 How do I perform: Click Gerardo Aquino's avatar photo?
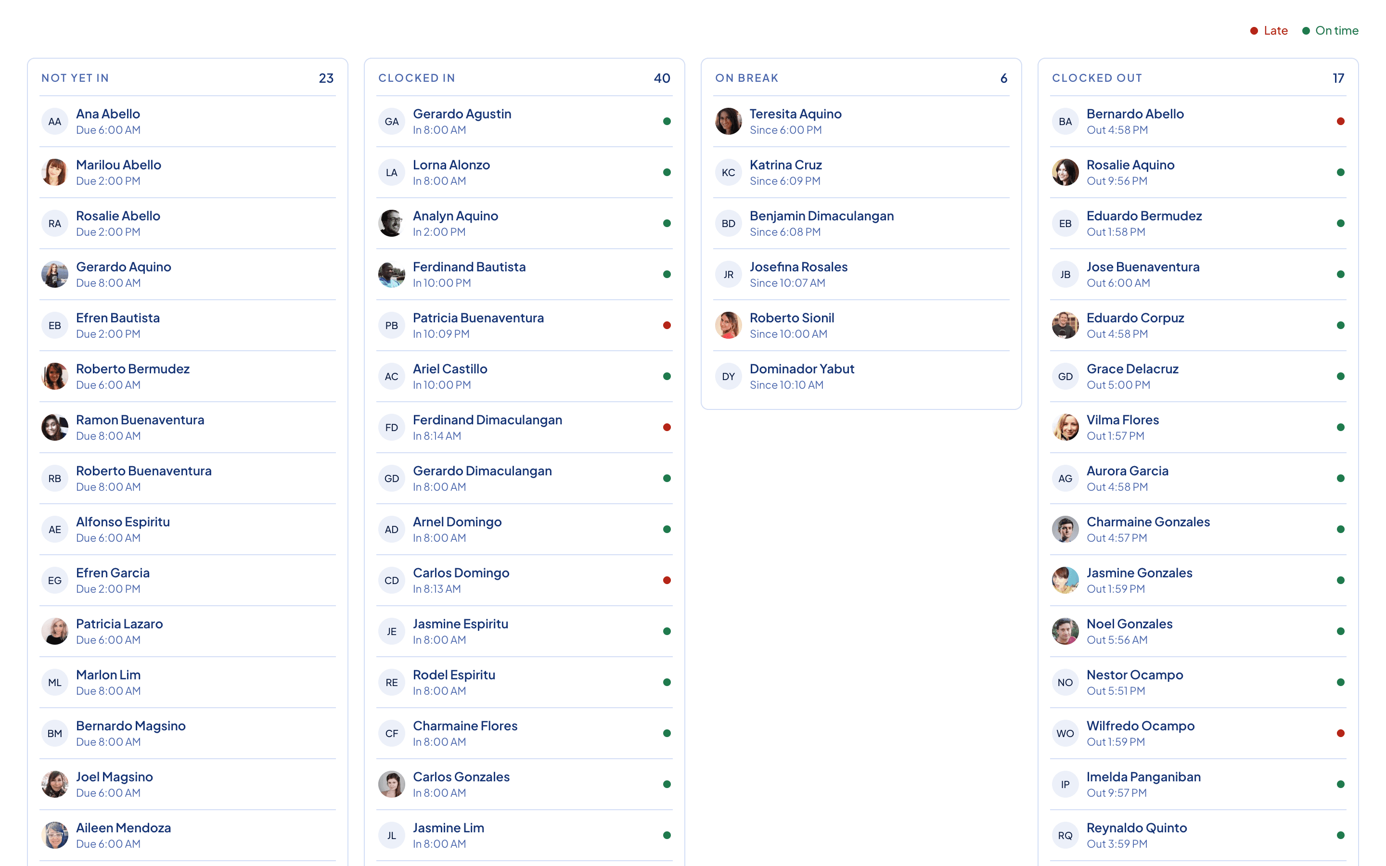[54, 274]
